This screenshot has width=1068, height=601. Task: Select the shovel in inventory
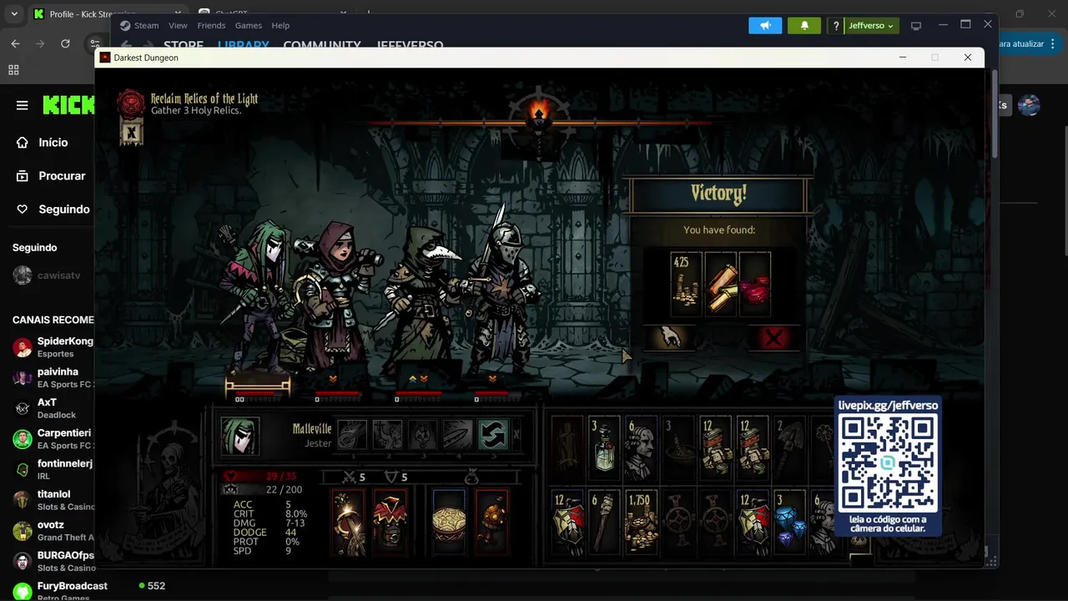pyautogui.click(x=789, y=449)
